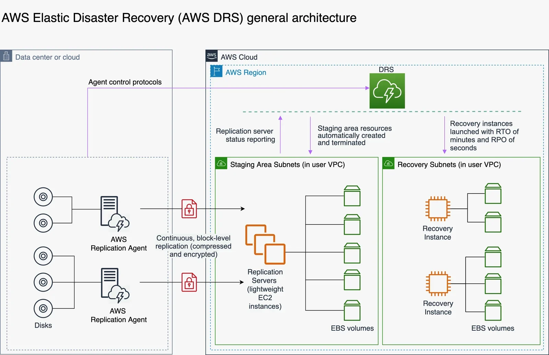
Task: Select the topmost disk icon
Action: click(43, 197)
